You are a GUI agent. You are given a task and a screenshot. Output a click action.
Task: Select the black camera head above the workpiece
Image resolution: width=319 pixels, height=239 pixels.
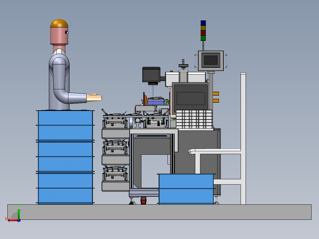pos(151,75)
